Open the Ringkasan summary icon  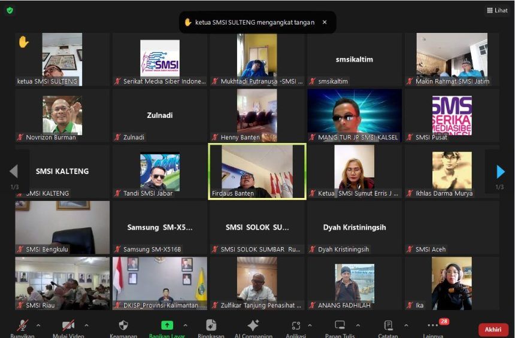click(x=211, y=325)
